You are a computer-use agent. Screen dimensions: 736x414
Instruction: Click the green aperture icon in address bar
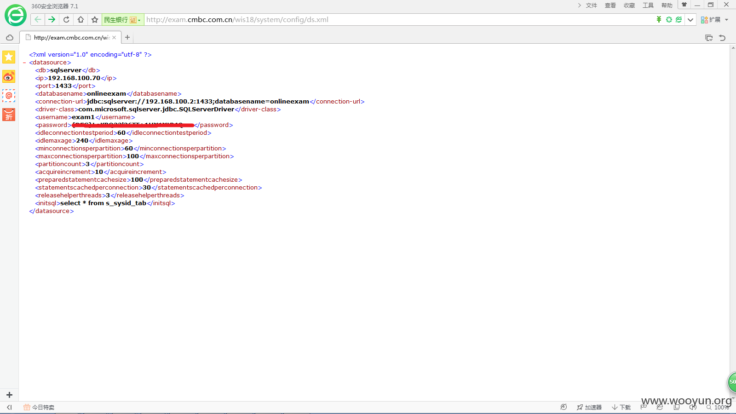[669, 19]
